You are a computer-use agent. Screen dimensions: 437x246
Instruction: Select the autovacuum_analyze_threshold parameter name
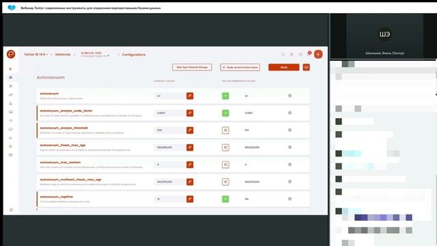[64, 128]
